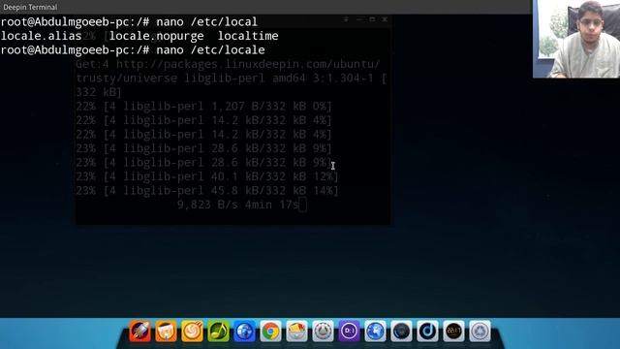The width and height of the screenshot is (620, 349).
Task: Launch the purple D:I app icon
Action: (349, 331)
